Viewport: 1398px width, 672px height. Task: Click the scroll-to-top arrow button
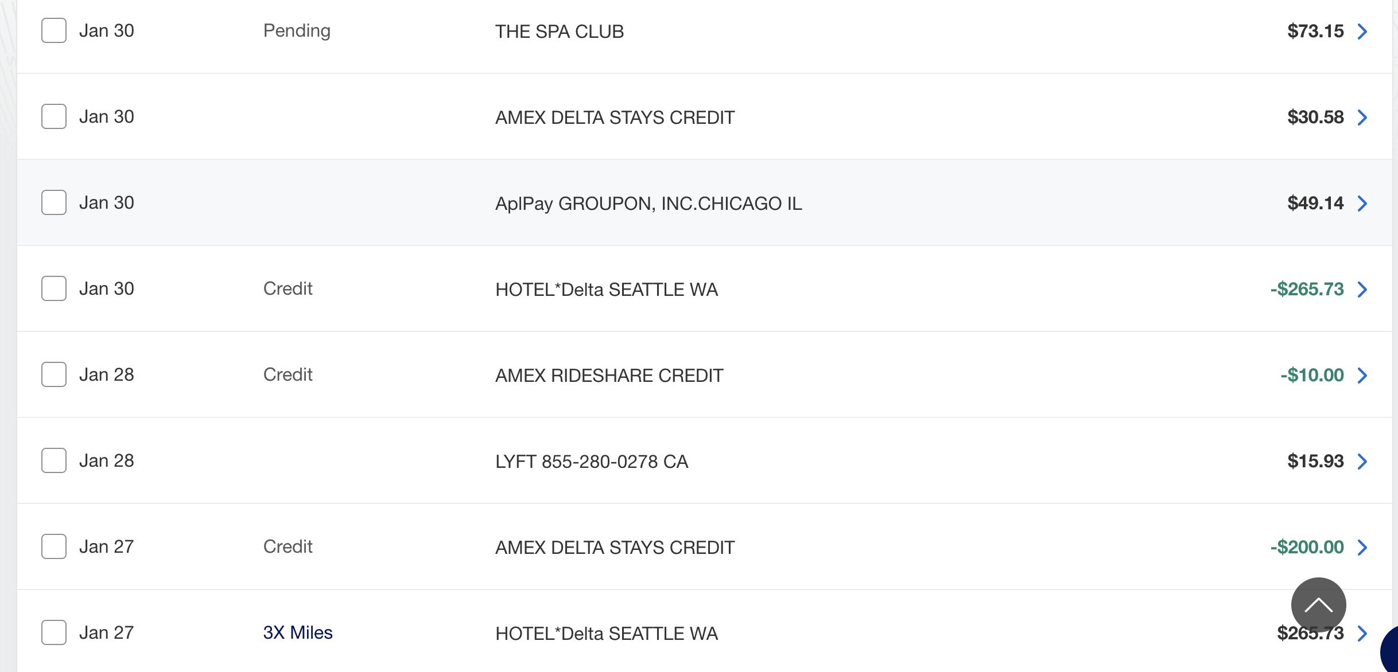1318,604
